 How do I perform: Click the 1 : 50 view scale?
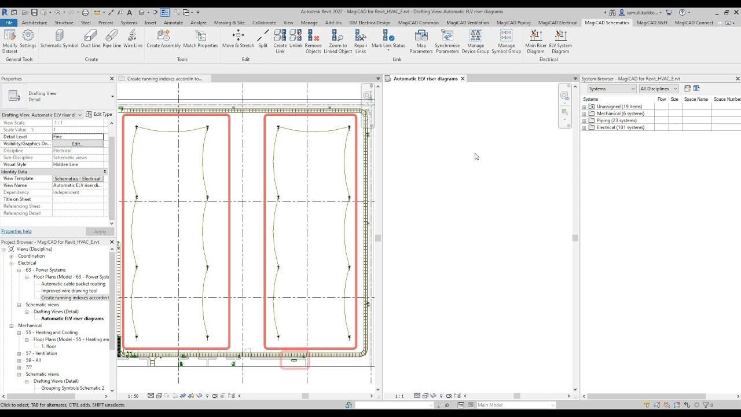(x=133, y=396)
